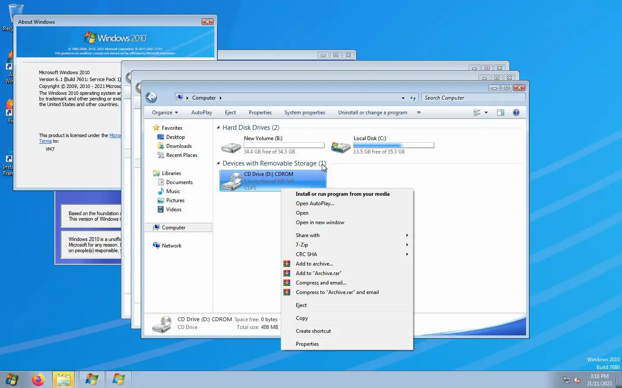Click Downloads folder icon in sidebar
This screenshot has width=622, height=388.
[161, 146]
